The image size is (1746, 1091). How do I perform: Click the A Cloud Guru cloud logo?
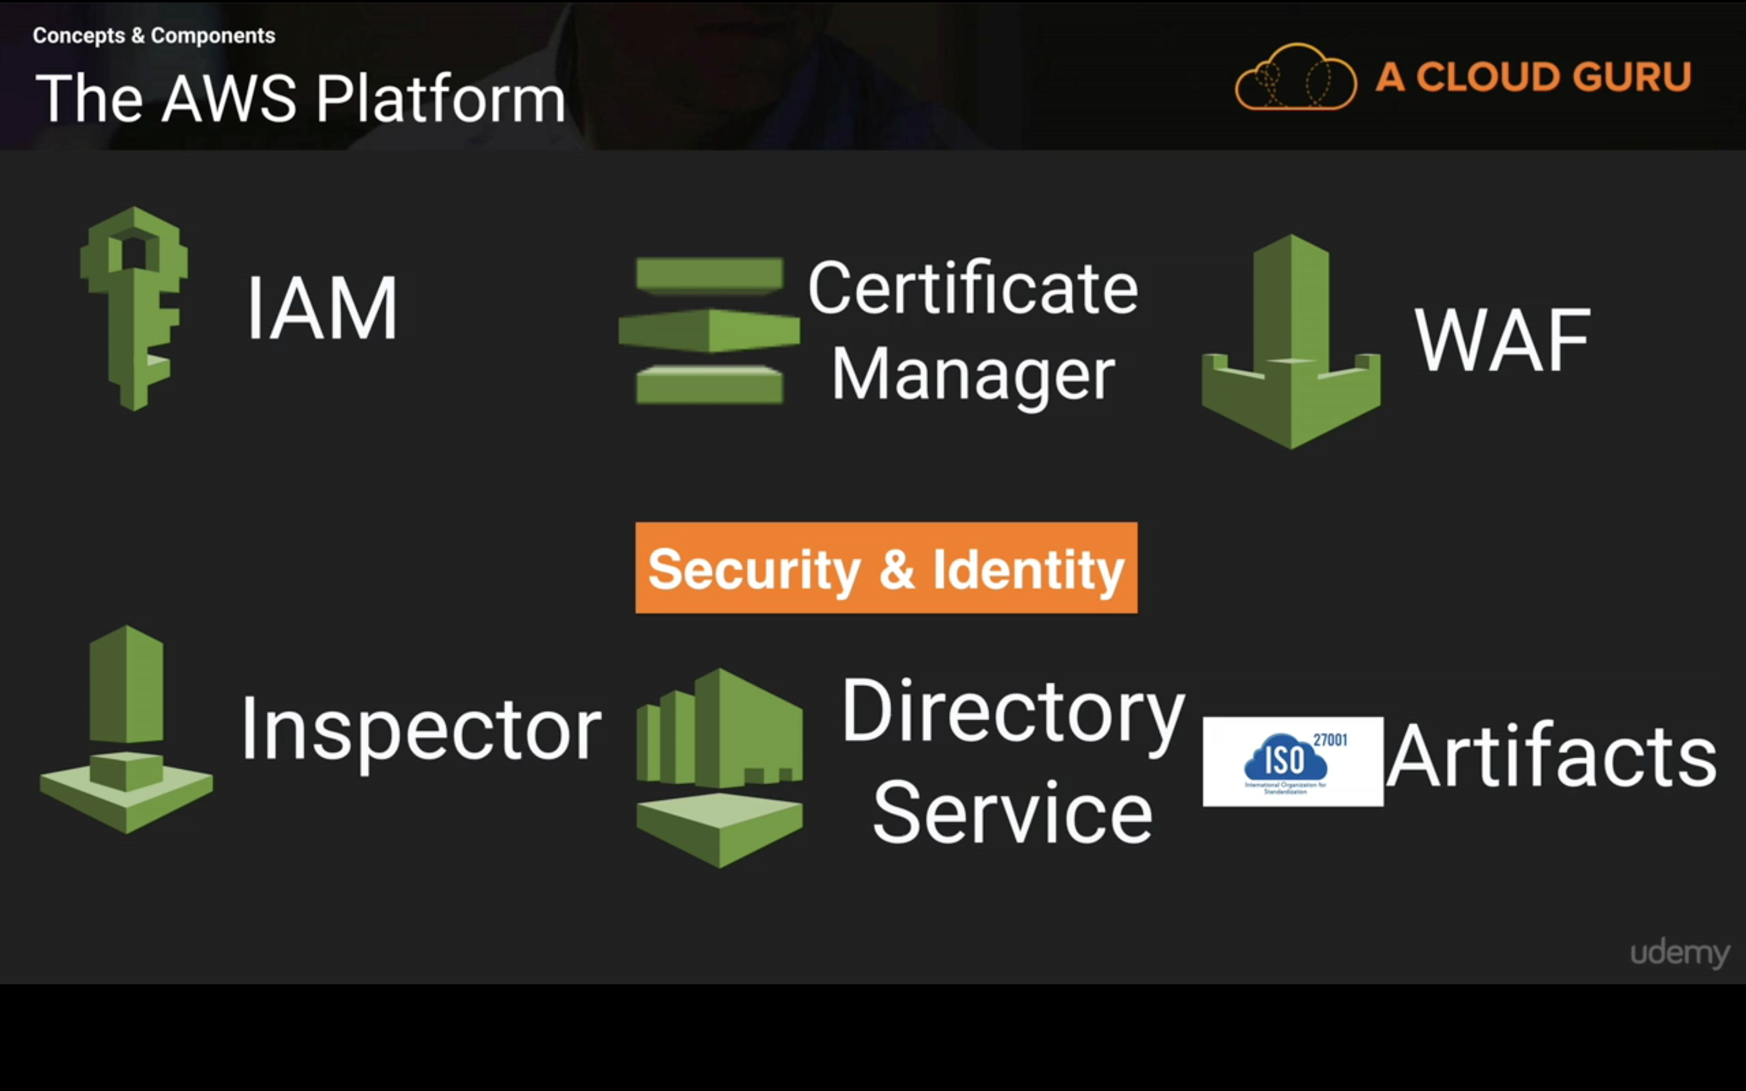1296,76
